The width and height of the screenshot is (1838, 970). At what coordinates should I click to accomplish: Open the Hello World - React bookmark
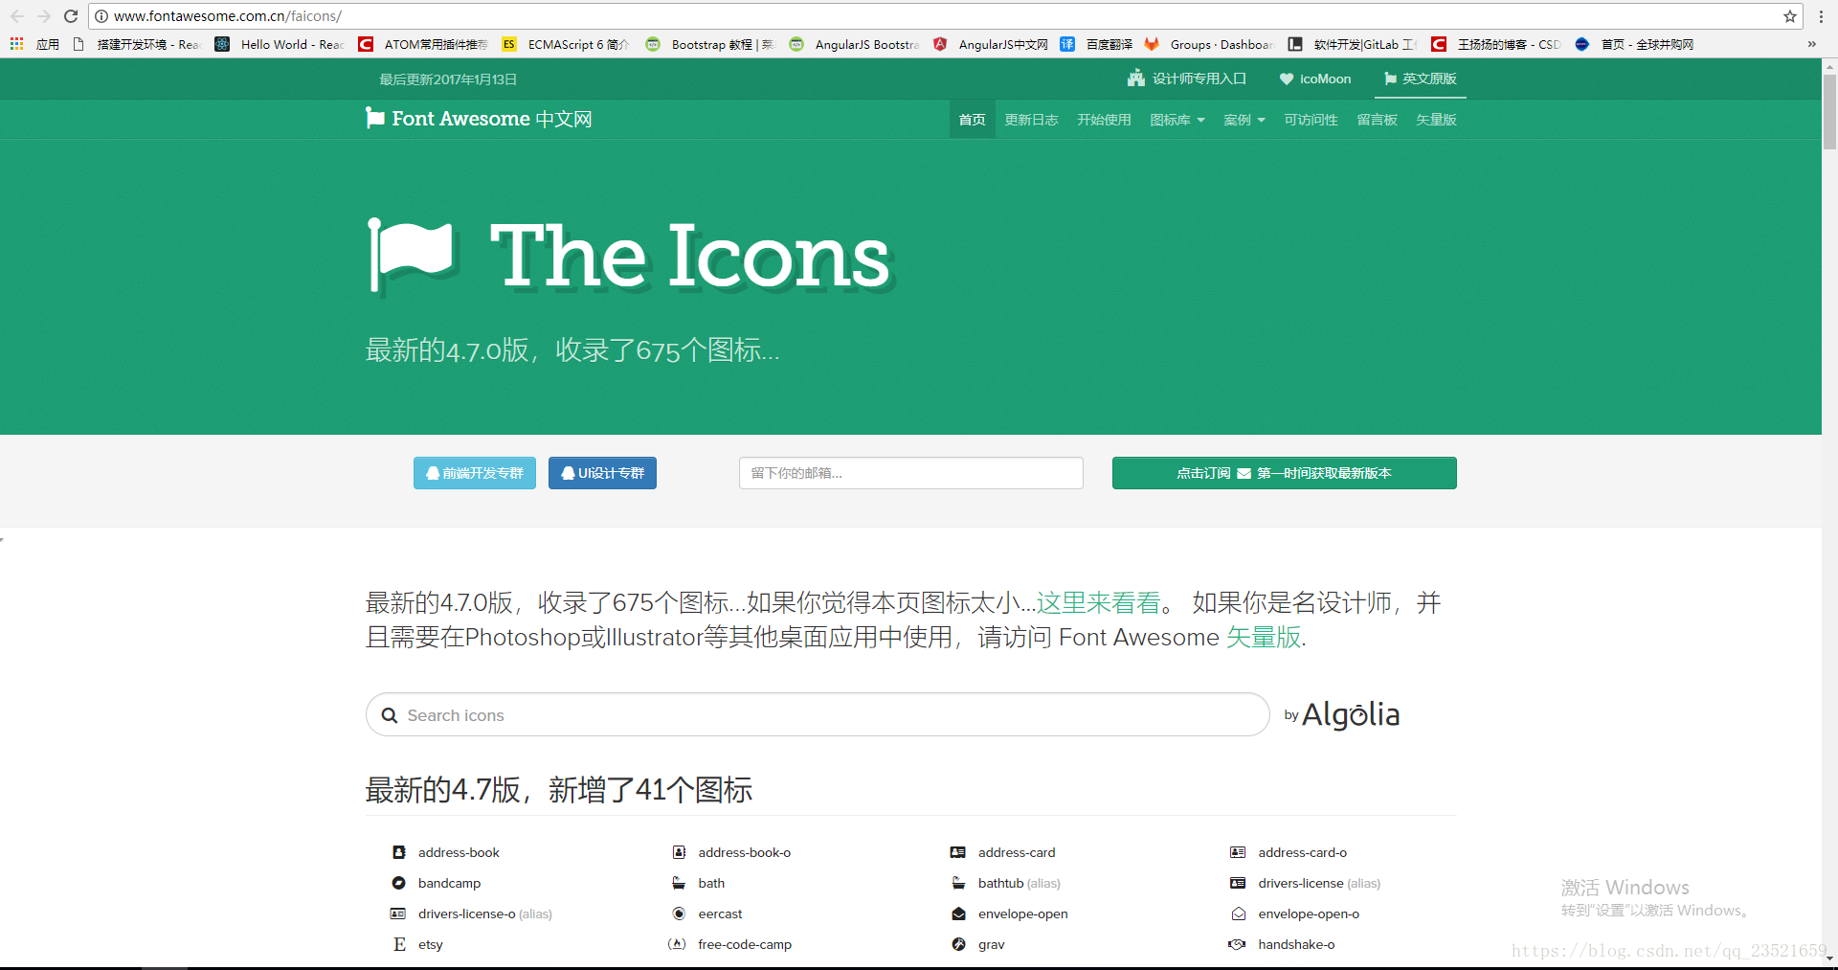(280, 44)
